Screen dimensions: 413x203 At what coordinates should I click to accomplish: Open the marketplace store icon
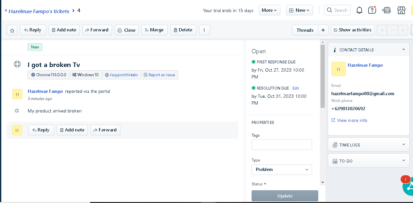pyautogui.click(x=401, y=10)
